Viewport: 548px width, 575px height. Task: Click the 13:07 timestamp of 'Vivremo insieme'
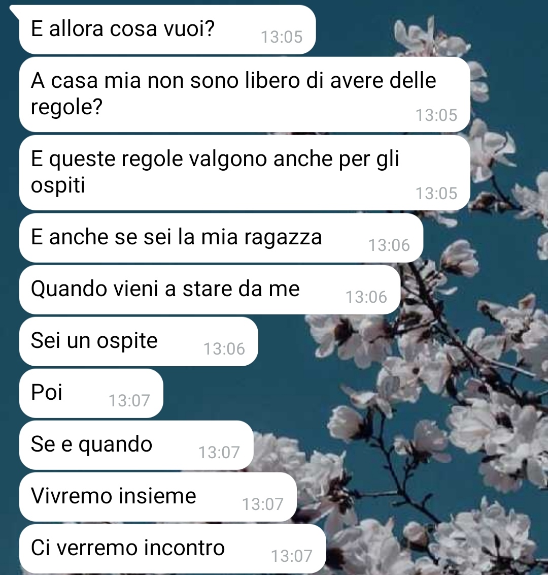coord(263,504)
